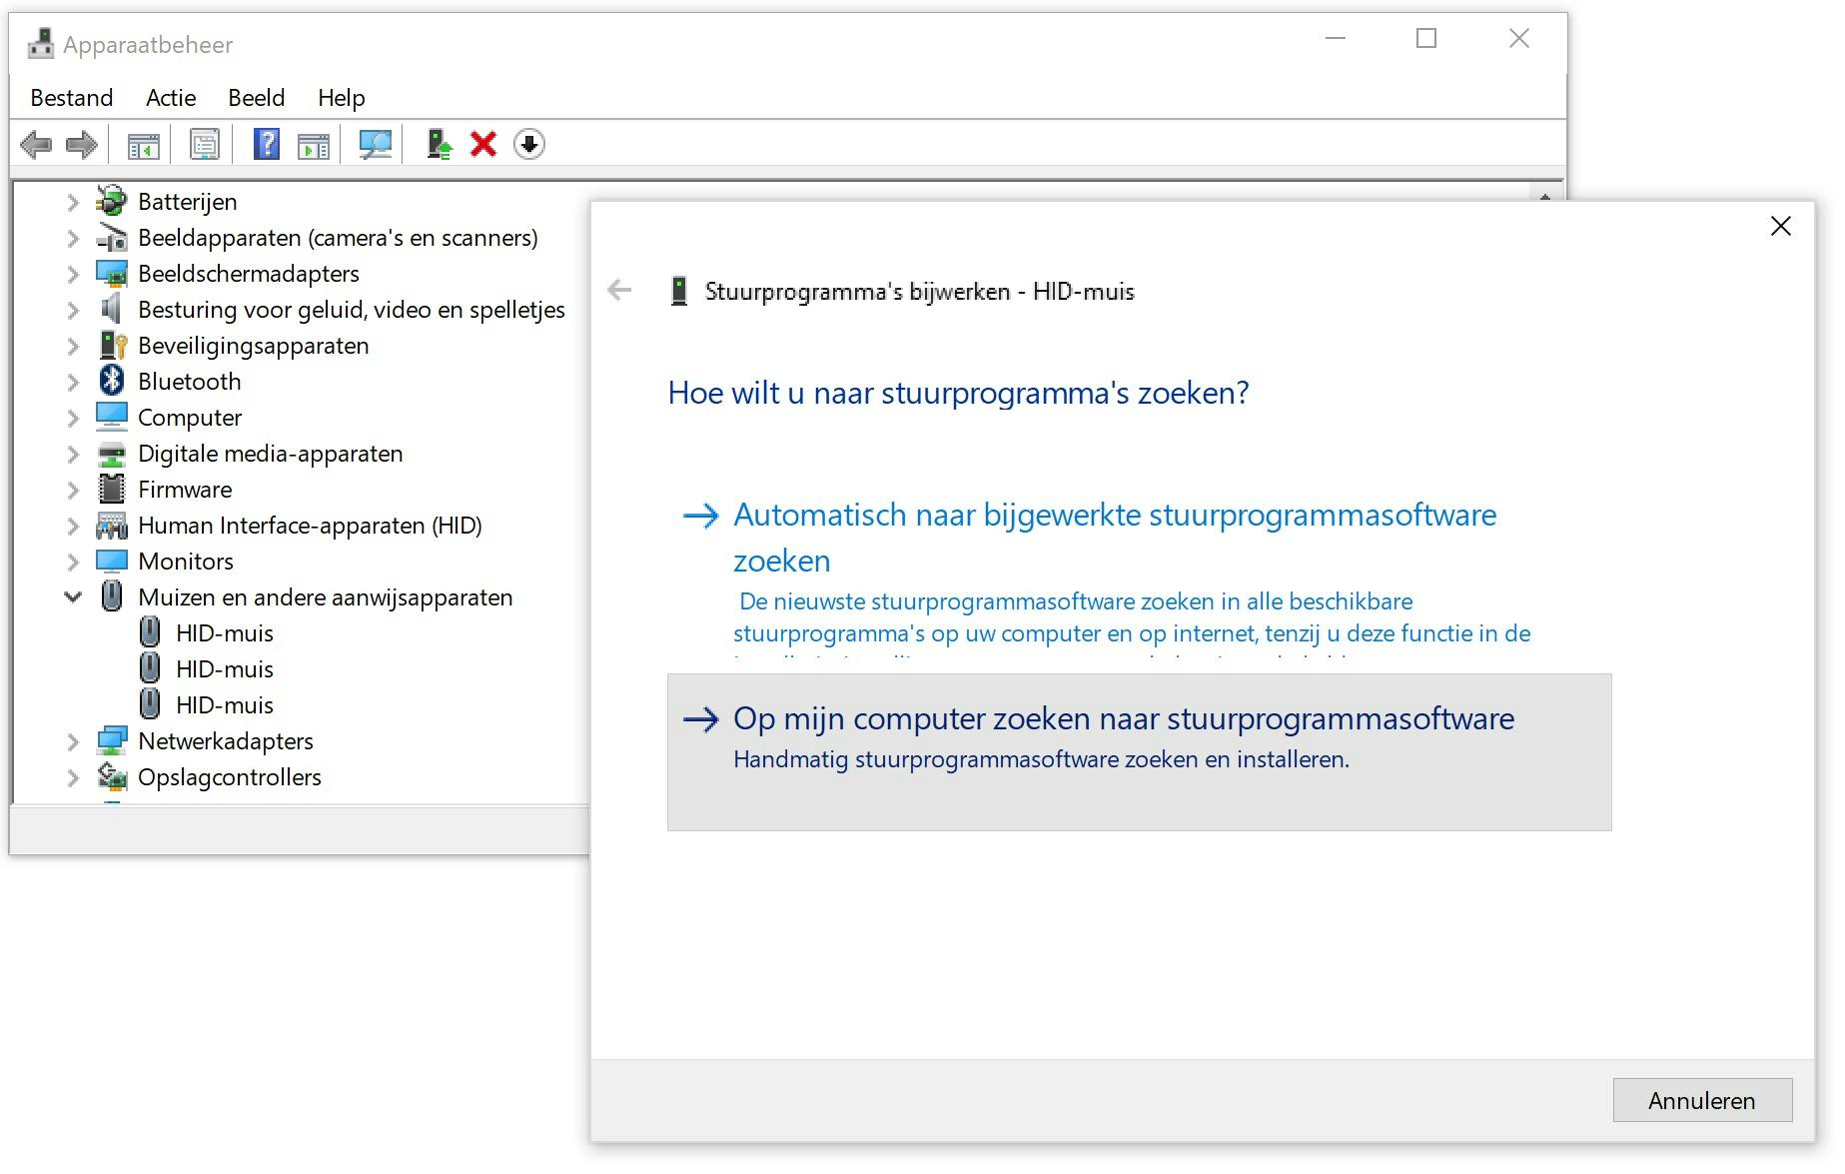
Task: Expand Besturing voor geluid, video en spelletjes
Action: coord(72,310)
